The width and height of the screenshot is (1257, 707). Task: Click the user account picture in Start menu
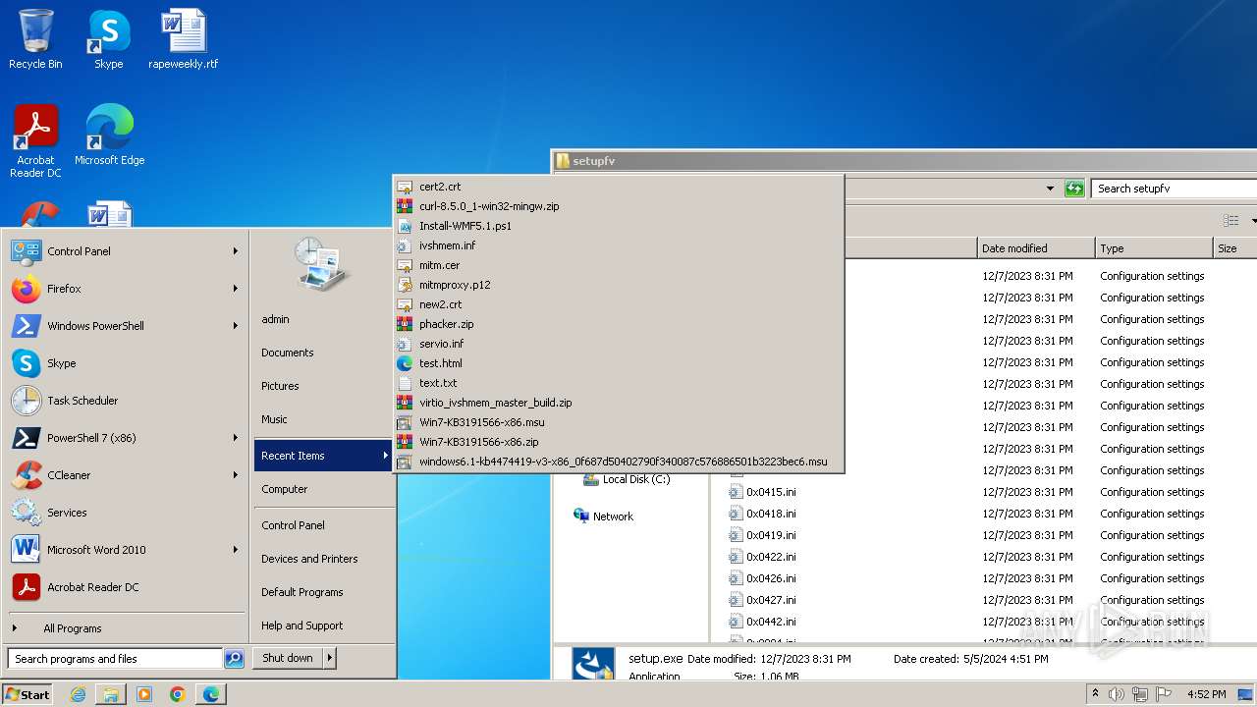(321, 264)
